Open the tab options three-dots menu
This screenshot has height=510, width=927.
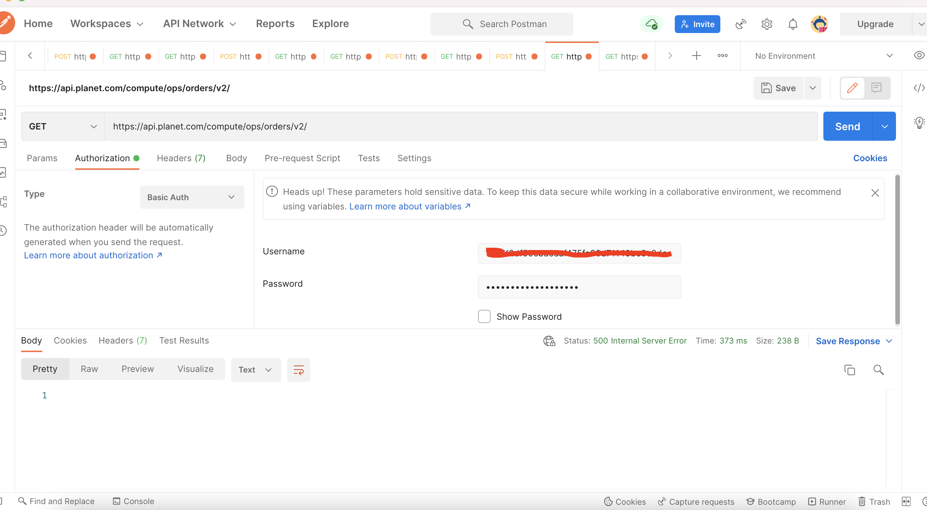722,56
